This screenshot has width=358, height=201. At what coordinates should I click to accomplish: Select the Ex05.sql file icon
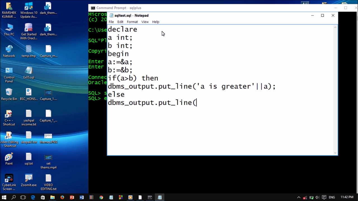click(29, 73)
